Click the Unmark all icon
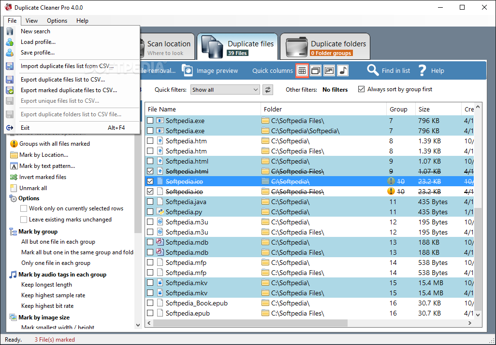Image resolution: width=496 pixels, height=345 pixels. (14, 188)
